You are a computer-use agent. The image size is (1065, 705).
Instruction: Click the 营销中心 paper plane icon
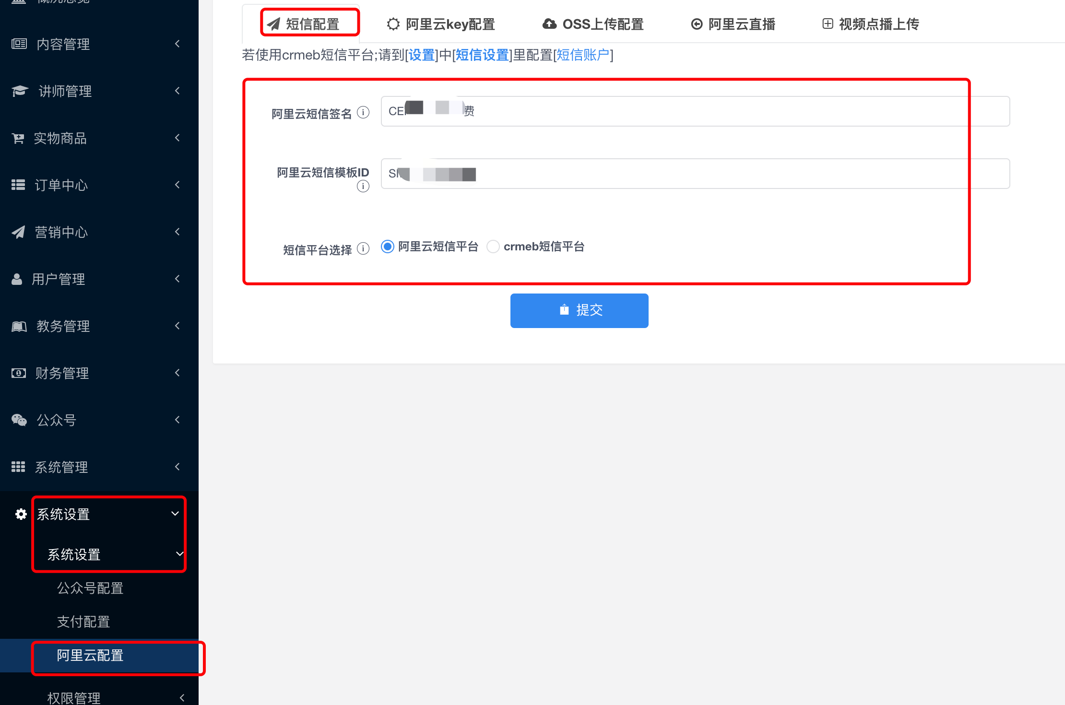point(18,232)
